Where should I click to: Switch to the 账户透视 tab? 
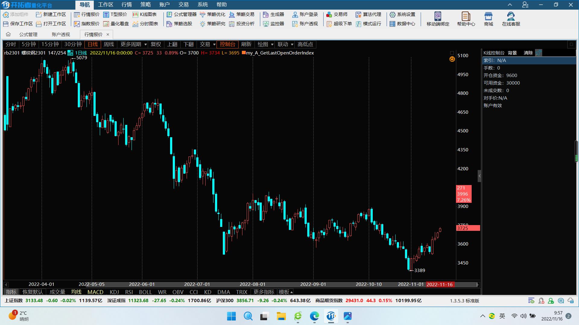tap(61, 34)
